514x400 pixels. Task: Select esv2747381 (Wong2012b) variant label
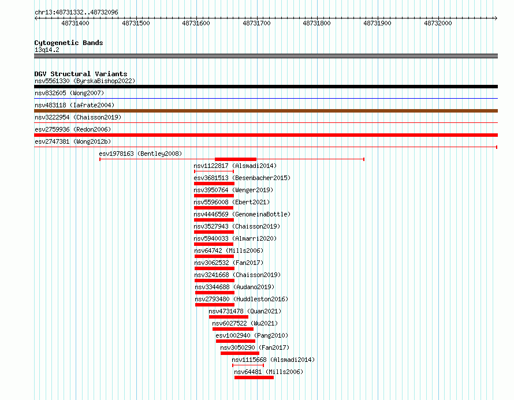[73, 141]
